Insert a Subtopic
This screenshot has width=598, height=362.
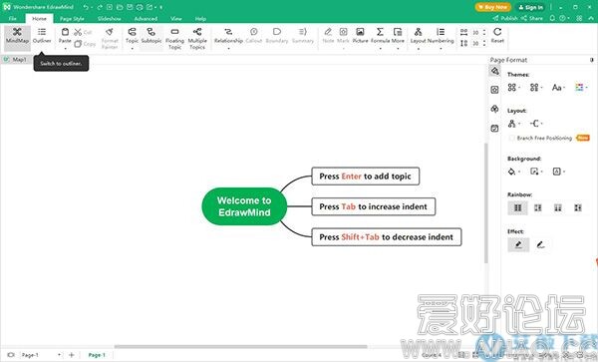coord(151,36)
